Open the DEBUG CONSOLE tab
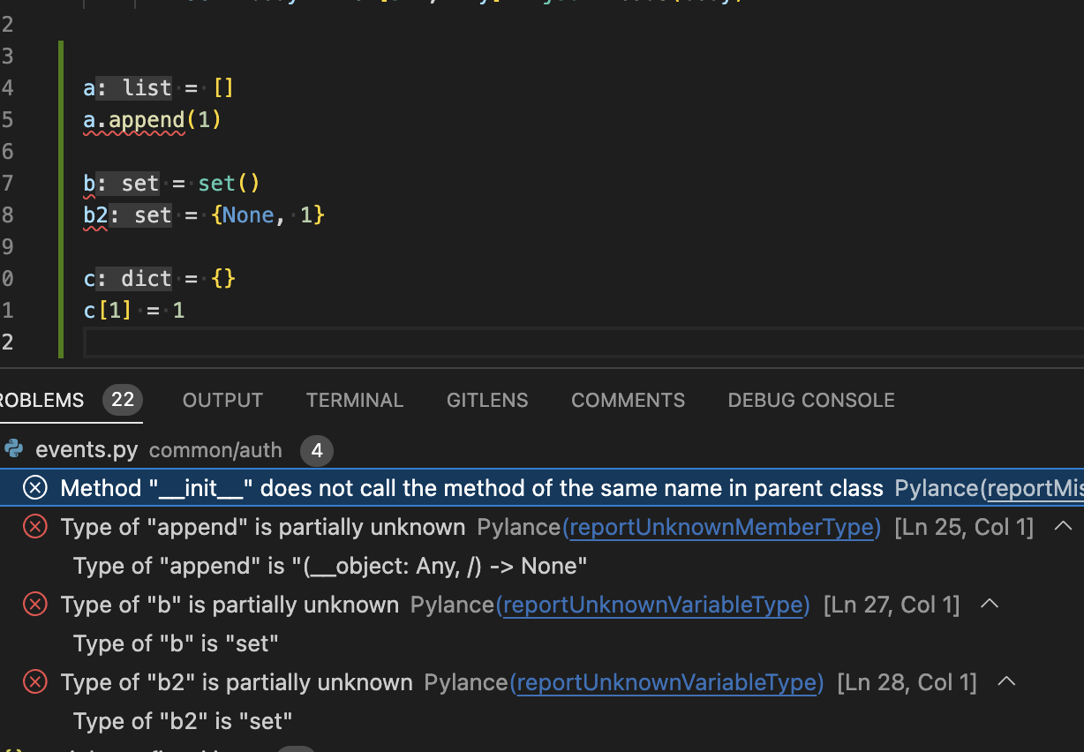Viewport: 1084px width, 752px height. point(810,400)
